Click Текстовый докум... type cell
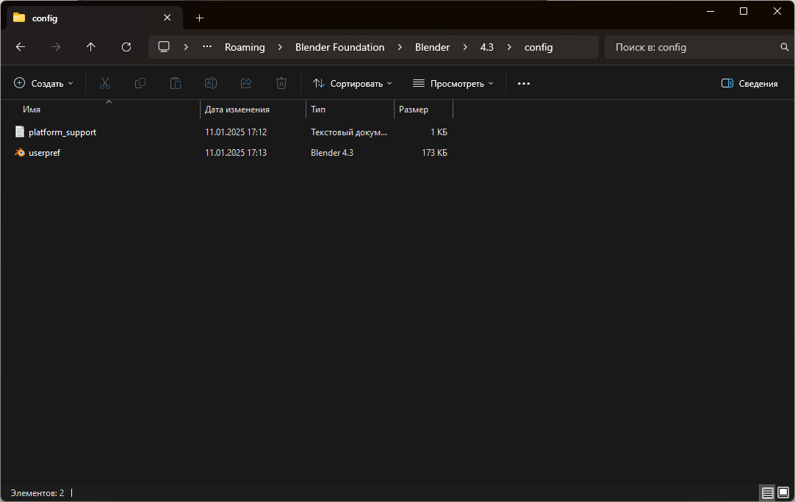795x502 pixels. (x=349, y=132)
